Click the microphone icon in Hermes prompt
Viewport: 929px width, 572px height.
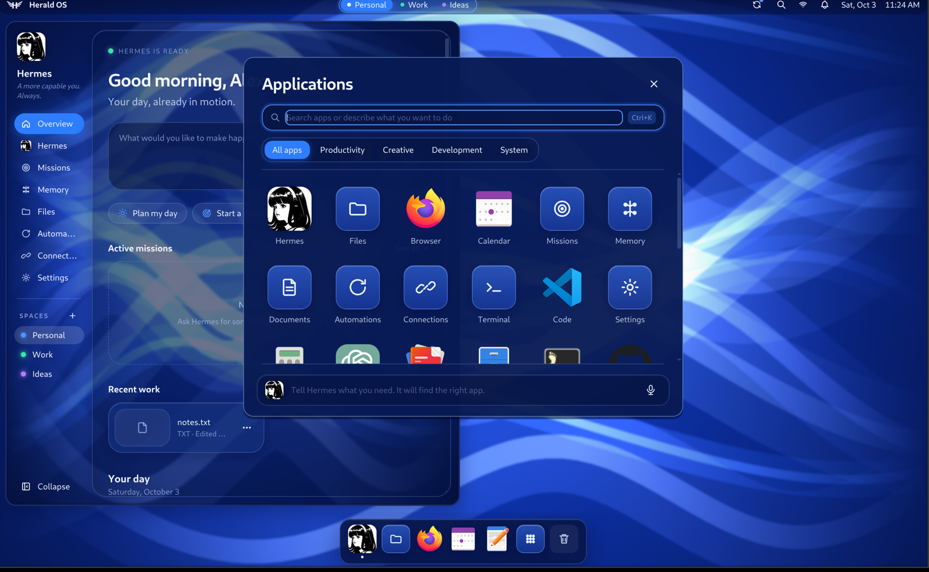[650, 390]
